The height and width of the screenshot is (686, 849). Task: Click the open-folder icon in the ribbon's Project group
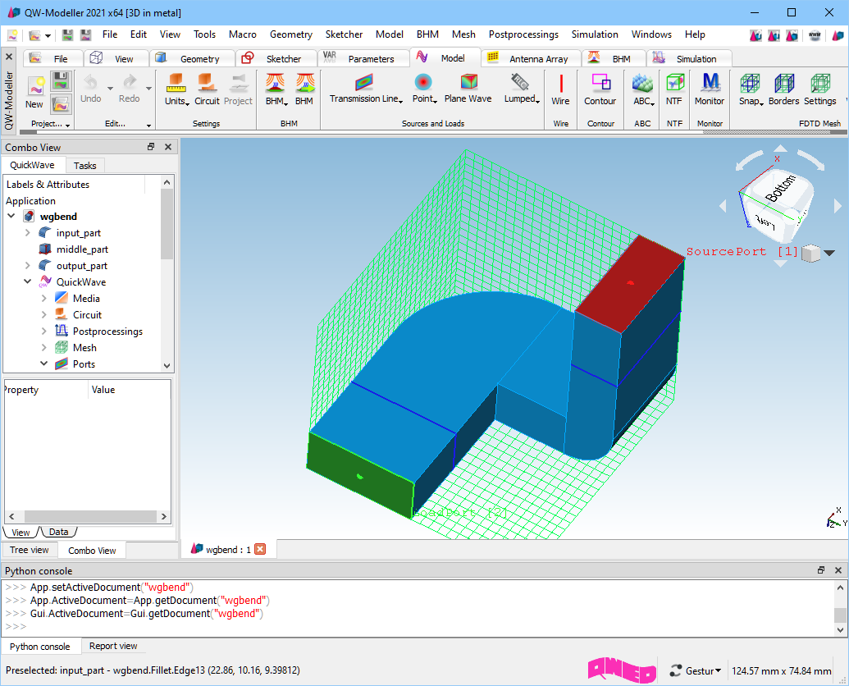pos(61,104)
